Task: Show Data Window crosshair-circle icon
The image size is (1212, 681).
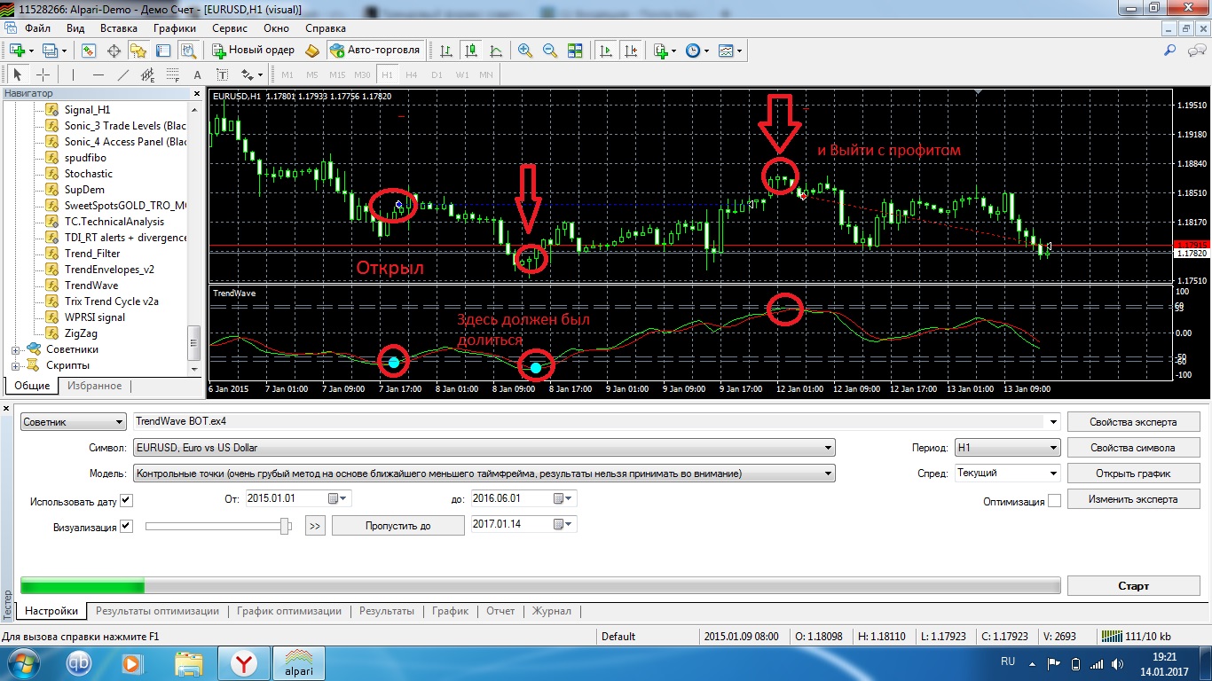Action: [114, 51]
